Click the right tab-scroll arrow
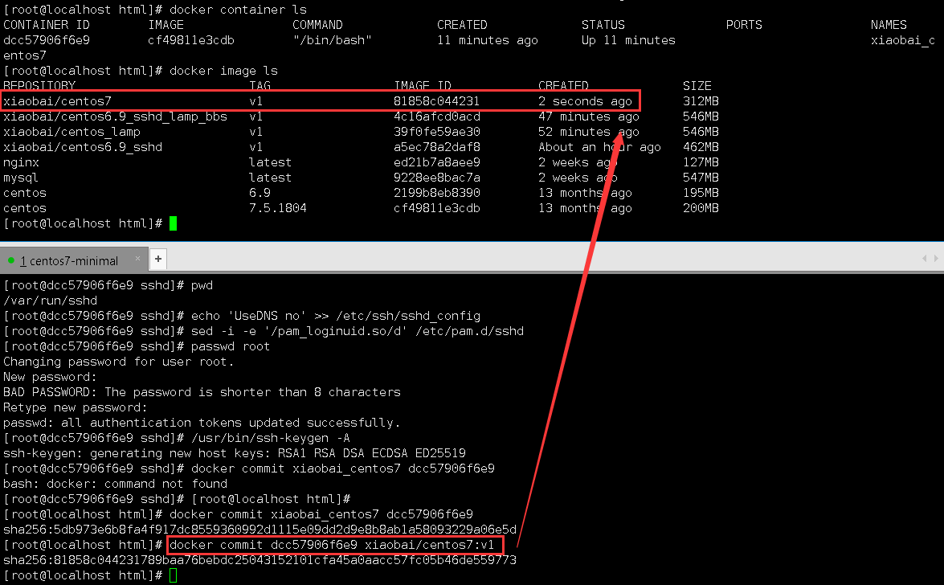The image size is (944, 585). (x=936, y=259)
